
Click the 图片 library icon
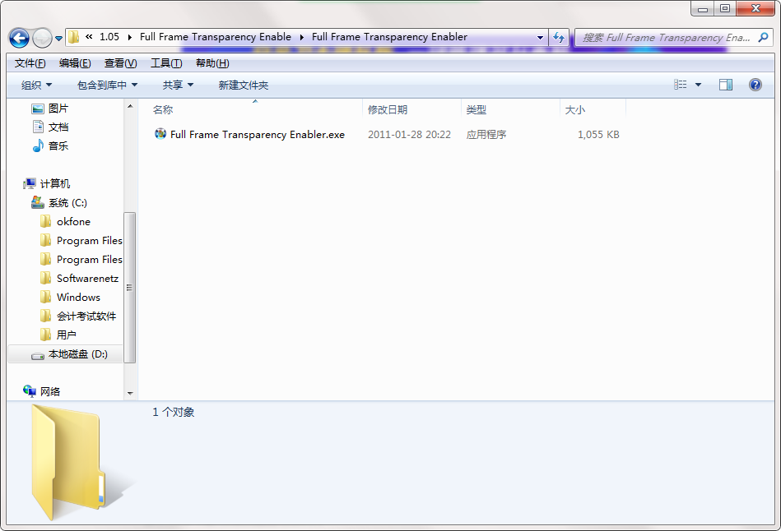pos(38,109)
